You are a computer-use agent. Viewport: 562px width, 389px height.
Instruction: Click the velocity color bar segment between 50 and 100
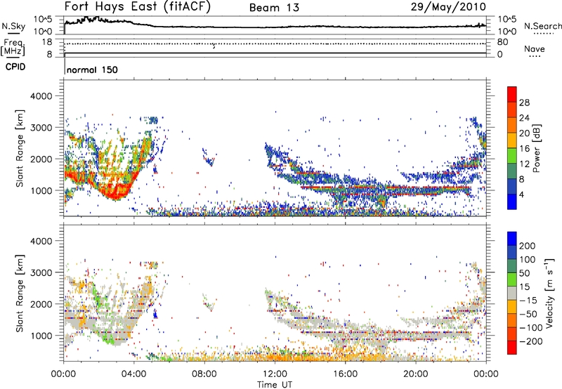[x=512, y=266]
